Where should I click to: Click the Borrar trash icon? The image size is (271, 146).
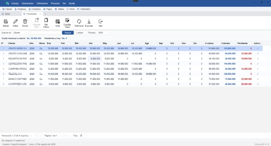click(25, 22)
